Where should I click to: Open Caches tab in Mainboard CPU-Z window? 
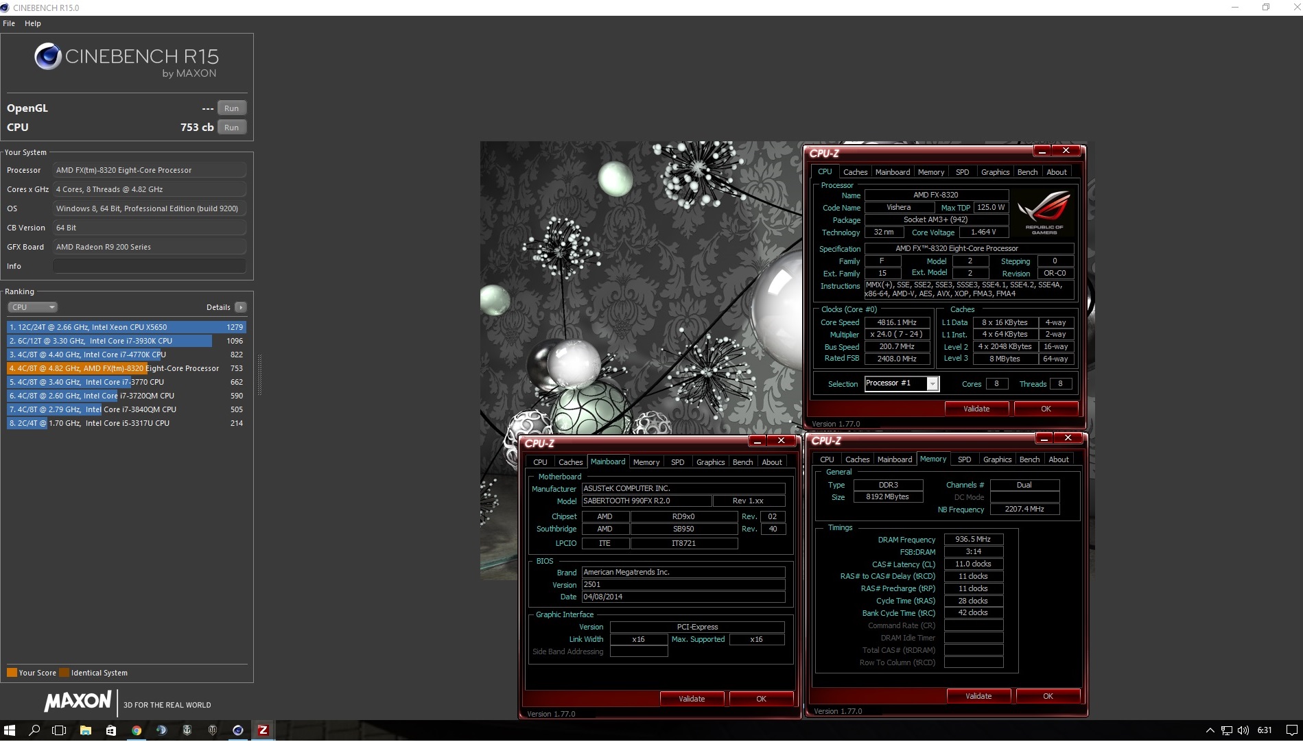(x=570, y=462)
